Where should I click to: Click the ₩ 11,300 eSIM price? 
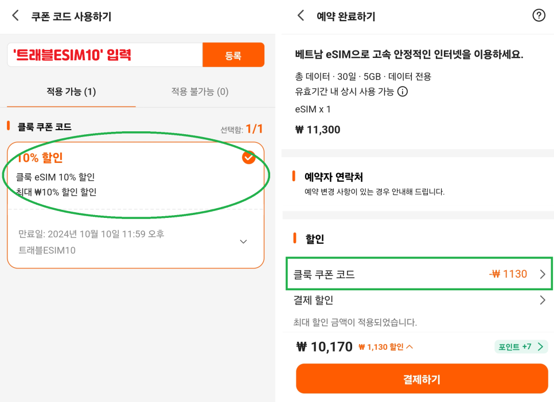pos(318,130)
